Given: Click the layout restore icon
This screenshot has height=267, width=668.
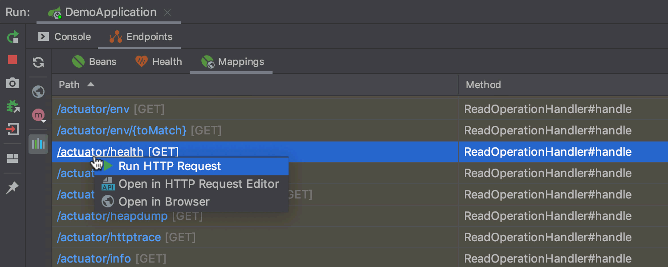Looking at the screenshot, I should click(x=12, y=159).
